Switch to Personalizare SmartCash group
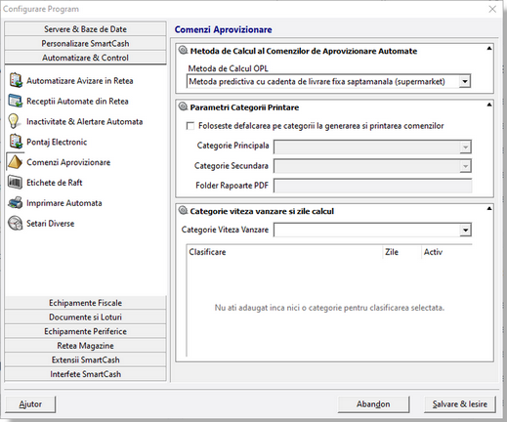The image size is (507, 422). click(85, 43)
